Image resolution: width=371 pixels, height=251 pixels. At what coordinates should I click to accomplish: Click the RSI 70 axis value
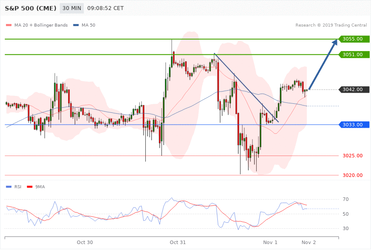(346, 199)
